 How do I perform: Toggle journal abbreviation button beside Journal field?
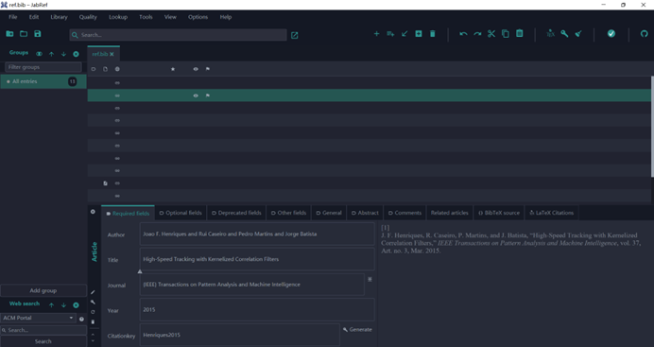click(x=370, y=279)
